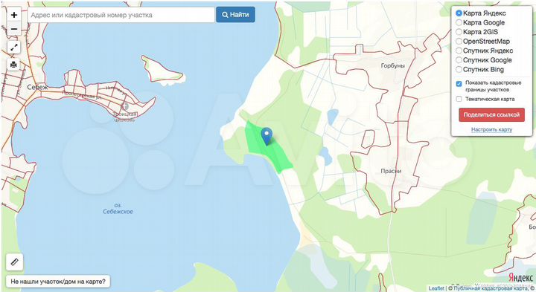The image size is (536, 292).
Task: Select Спутник Яндекс satellite layer
Action: pos(459,51)
